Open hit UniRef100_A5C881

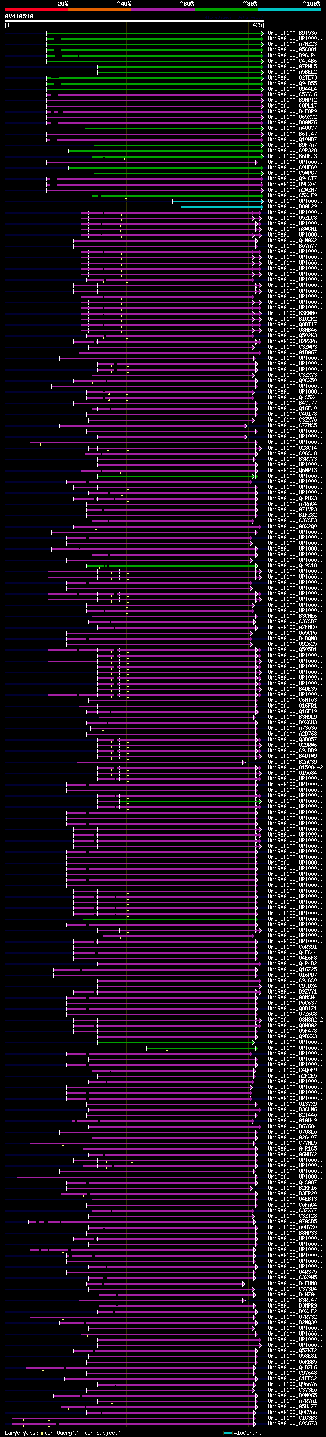(292, 49)
